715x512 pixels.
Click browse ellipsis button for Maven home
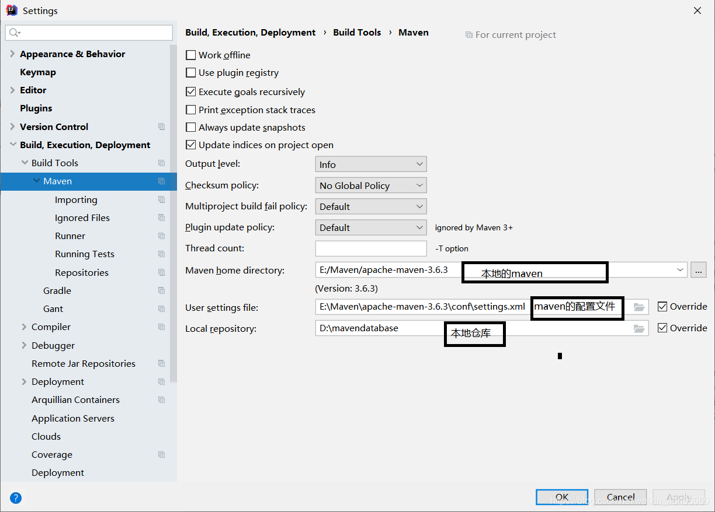click(x=698, y=270)
